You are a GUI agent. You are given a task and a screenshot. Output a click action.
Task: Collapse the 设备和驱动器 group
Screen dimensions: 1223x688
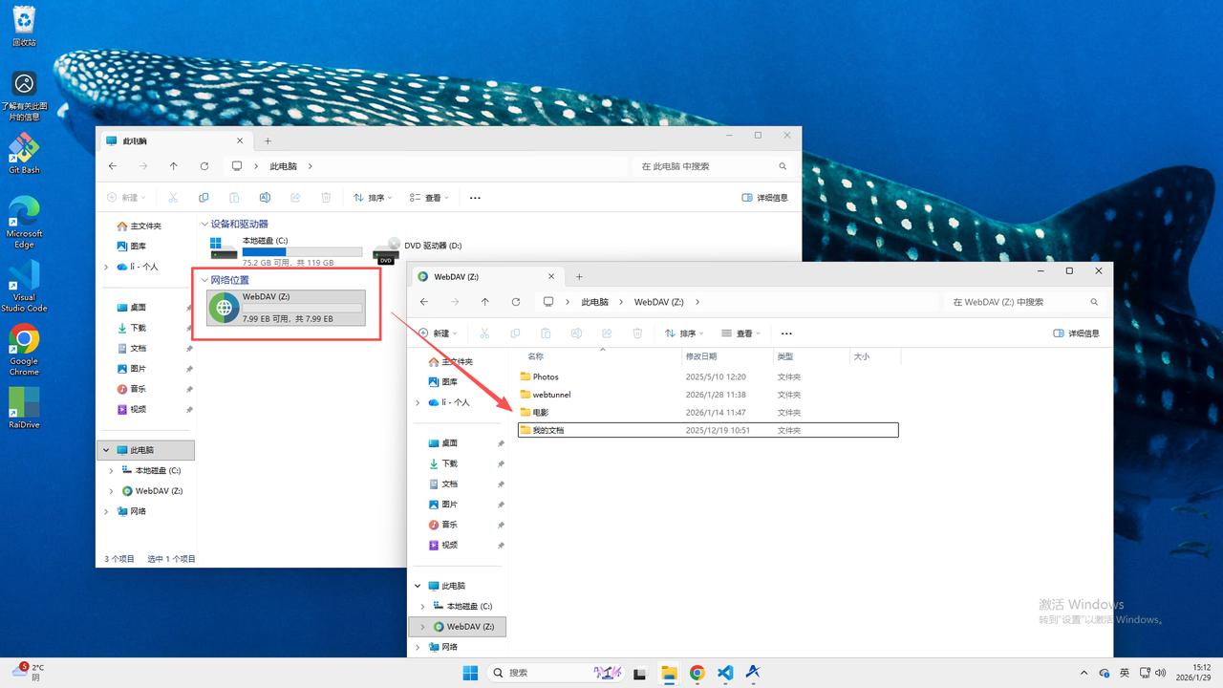[x=204, y=225]
